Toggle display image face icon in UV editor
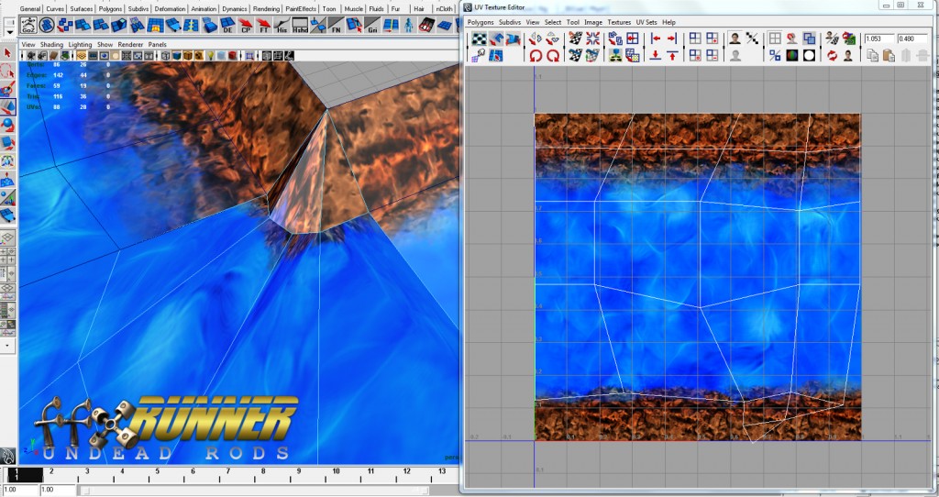 pos(735,39)
